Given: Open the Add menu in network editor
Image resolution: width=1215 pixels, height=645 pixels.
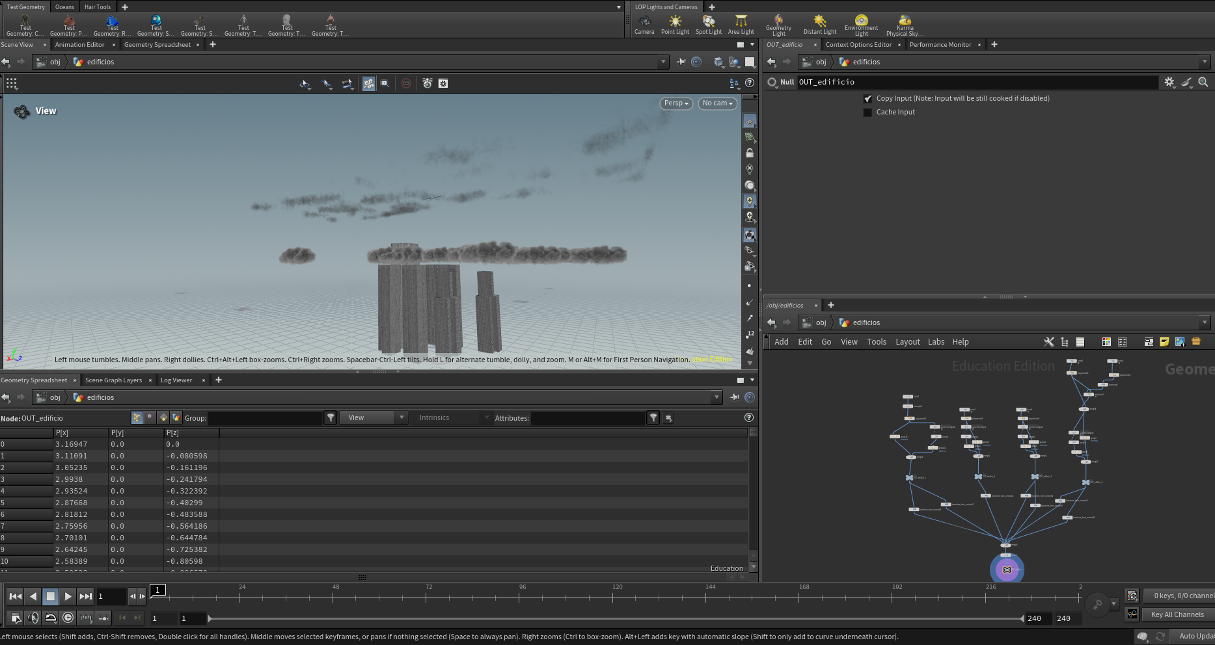Looking at the screenshot, I should (781, 342).
